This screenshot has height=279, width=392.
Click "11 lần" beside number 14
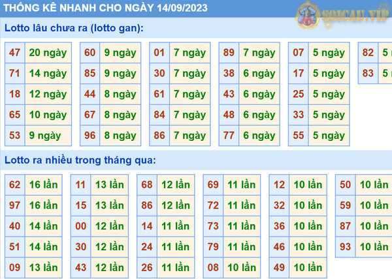pyautogui.click(x=176, y=226)
